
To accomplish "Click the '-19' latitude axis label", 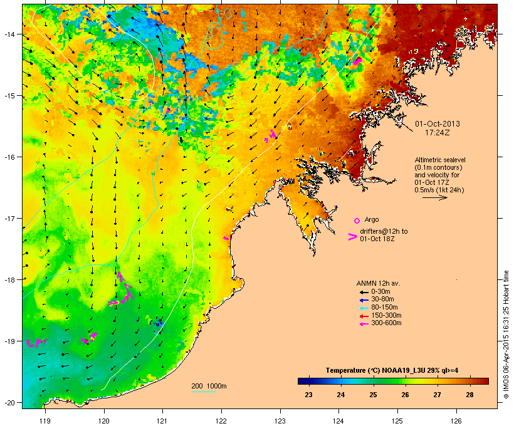I will [9, 341].
